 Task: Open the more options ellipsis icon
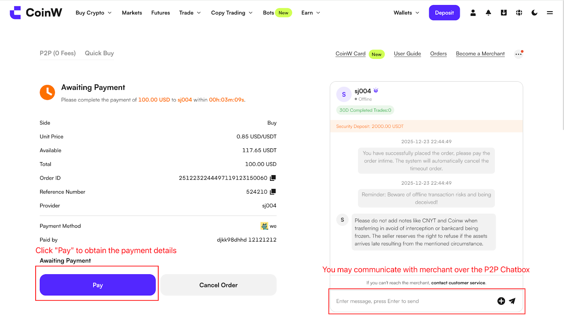point(519,54)
